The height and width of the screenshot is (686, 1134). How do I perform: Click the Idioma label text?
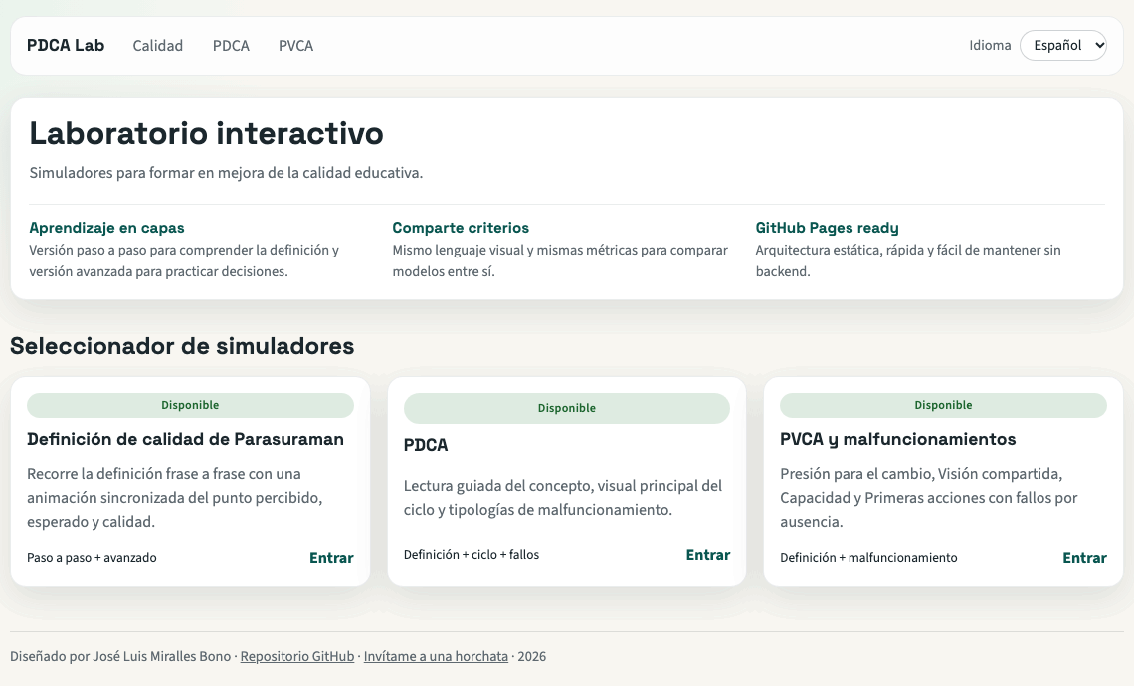[990, 45]
